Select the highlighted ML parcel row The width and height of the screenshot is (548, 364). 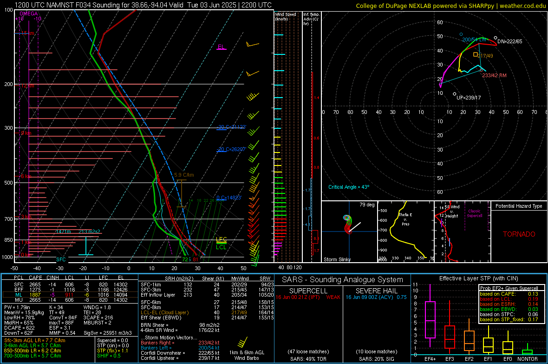tap(70, 295)
